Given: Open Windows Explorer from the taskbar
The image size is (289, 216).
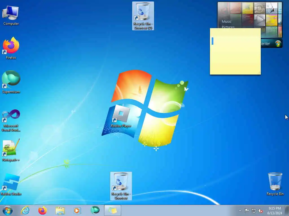Looking at the screenshot, I should tap(60, 211).
